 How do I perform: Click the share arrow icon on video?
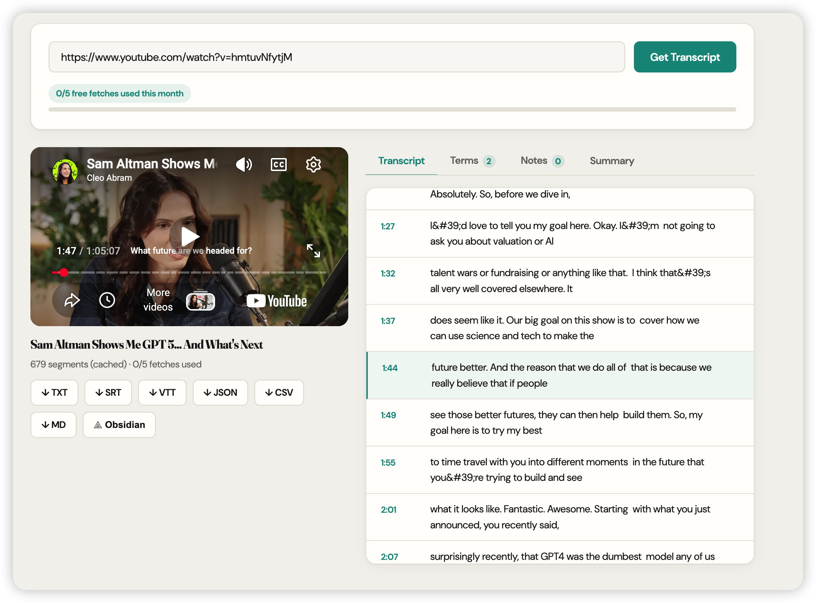pos(71,300)
